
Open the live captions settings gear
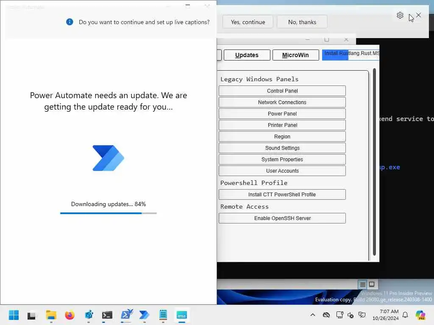(x=400, y=15)
